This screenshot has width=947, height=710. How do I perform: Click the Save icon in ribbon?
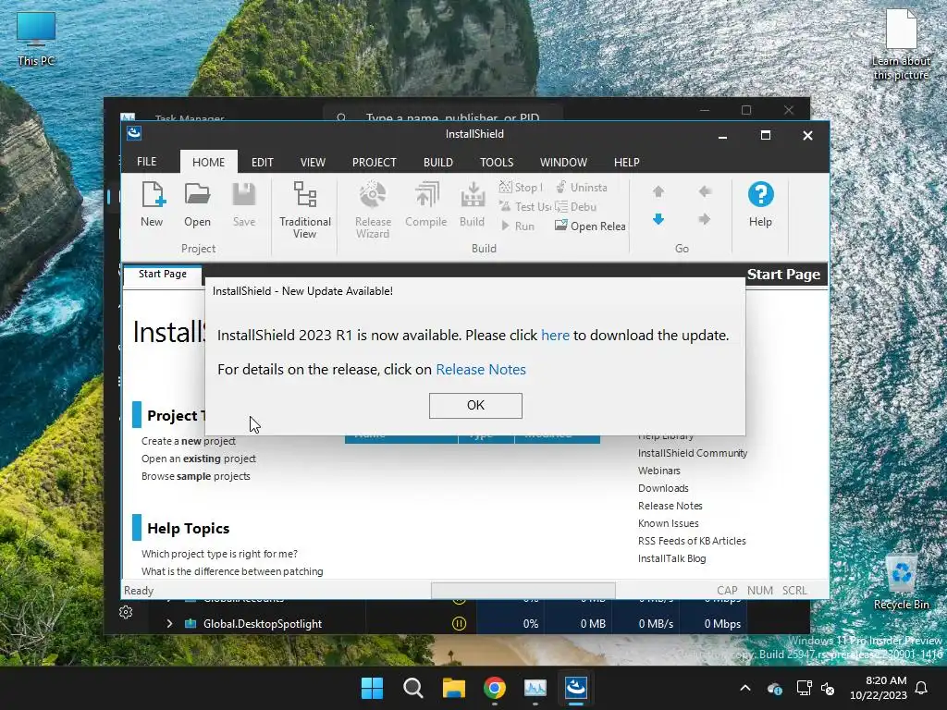tap(244, 204)
